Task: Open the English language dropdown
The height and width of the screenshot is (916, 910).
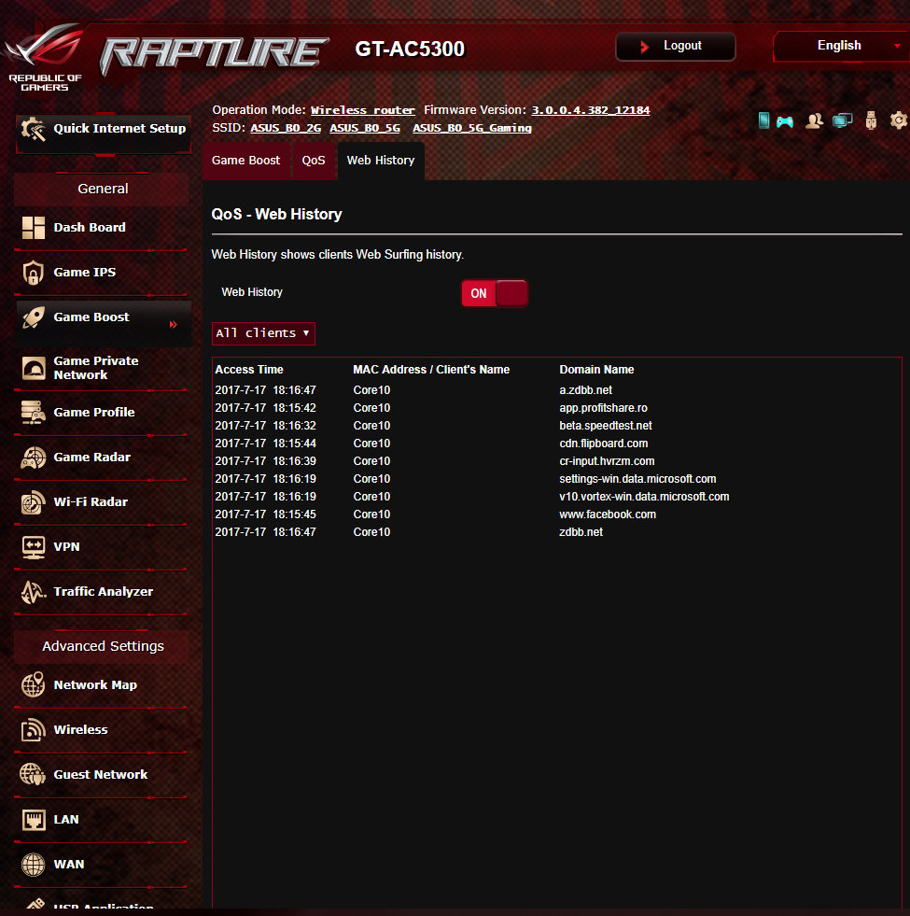Action: tap(841, 46)
